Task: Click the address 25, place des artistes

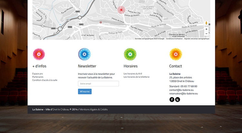Action: [x=181, y=77]
